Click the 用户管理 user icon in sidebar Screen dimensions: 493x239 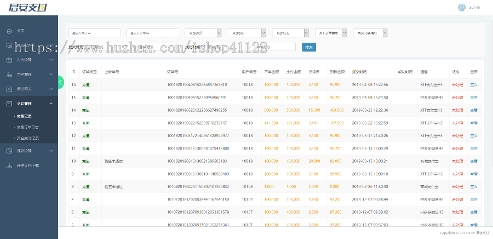click(9, 75)
